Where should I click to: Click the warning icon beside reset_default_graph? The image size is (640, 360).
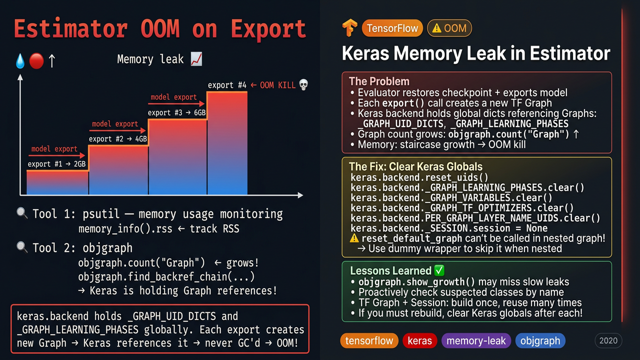click(354, 238)
